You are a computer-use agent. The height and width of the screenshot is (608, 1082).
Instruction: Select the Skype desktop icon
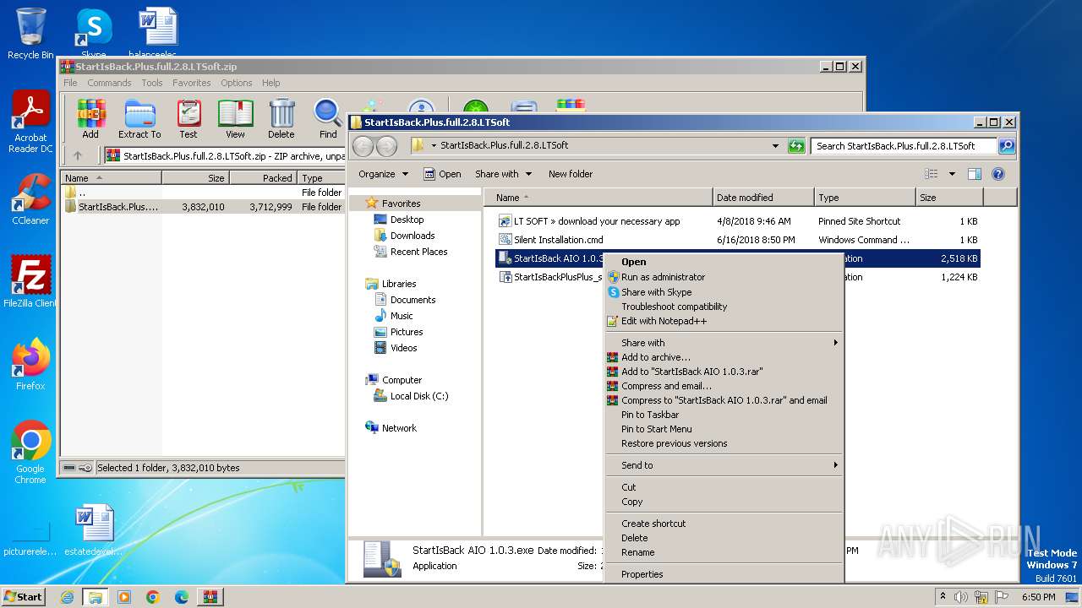point(93,34)
